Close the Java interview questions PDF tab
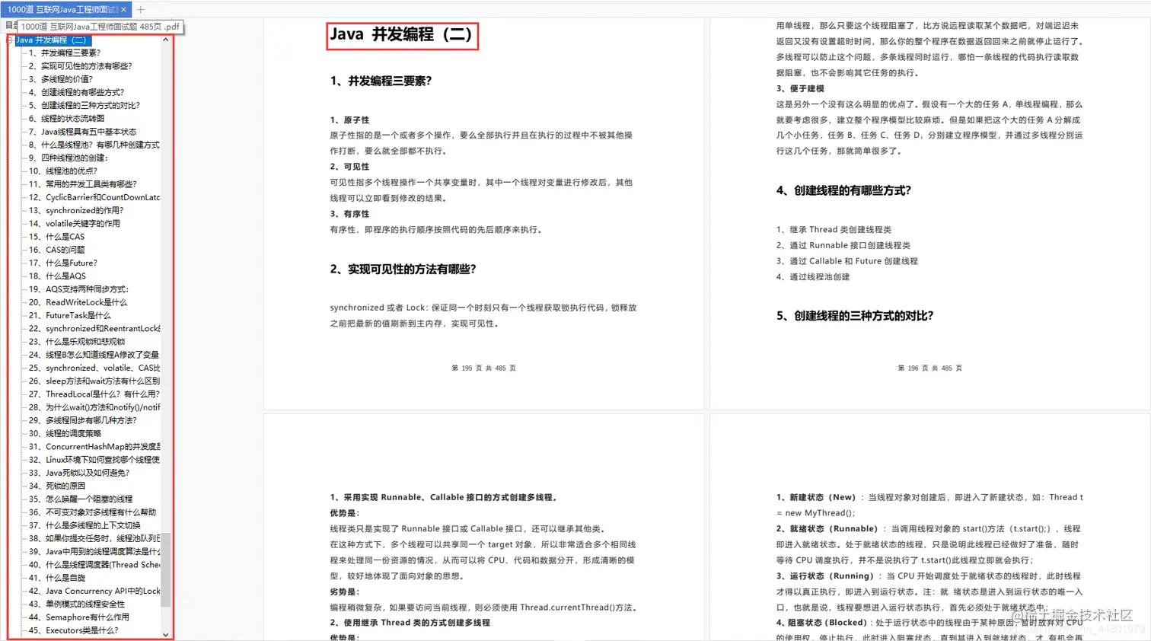 tap(124, 9)
